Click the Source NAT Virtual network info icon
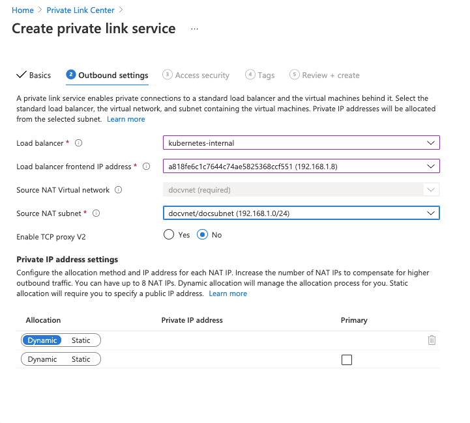Viewport: 470px width, 423px height. pos(119,190)
